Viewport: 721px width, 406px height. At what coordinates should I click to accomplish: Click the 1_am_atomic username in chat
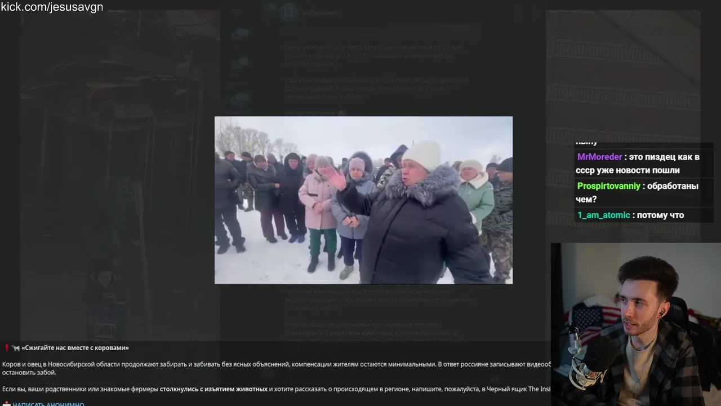603,215
